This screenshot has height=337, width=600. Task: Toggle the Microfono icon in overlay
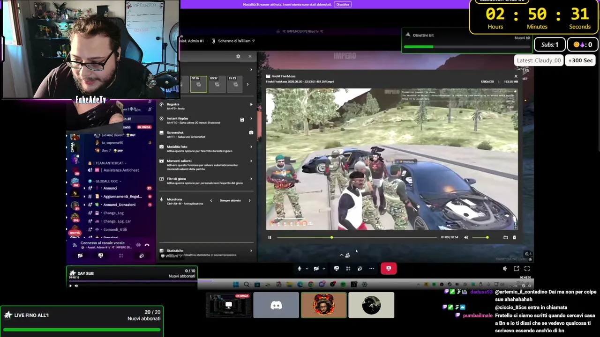coord(162,200)
